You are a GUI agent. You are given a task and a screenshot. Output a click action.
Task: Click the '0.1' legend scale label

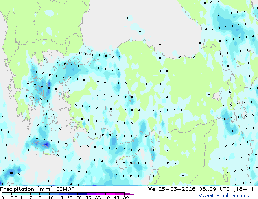[x=4, y=197]
